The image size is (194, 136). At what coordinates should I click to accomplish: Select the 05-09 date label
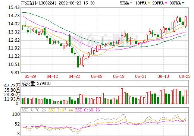(97, 76)
